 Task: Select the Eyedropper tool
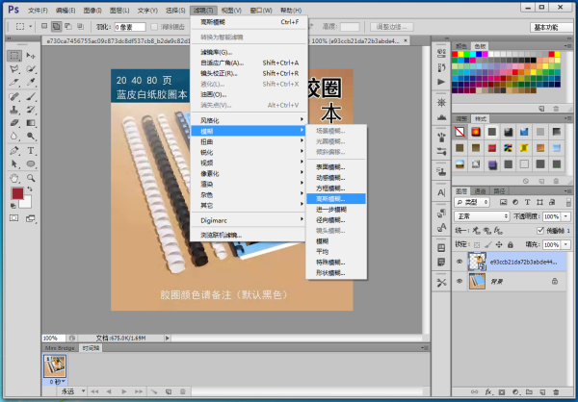coord(31,84)
